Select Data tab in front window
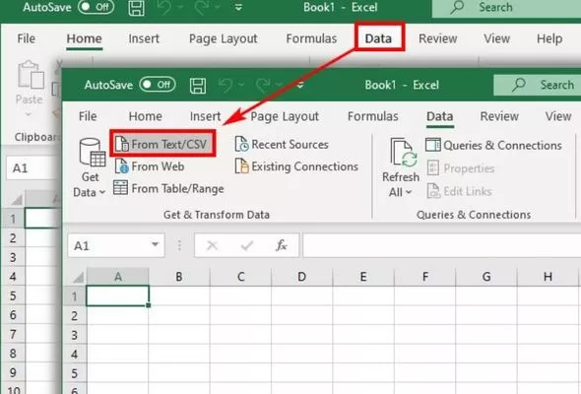The image size is (581, 394). [x=440, y=116]
